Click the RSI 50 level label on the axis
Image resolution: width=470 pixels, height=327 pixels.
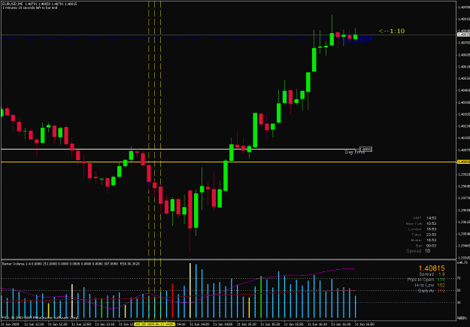pos(459,291)
